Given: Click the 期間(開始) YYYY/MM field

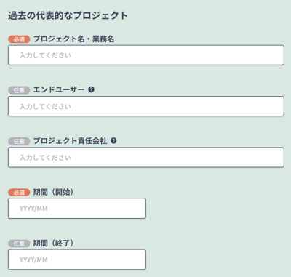Looking at the screenshot, I should pos(77,209).
